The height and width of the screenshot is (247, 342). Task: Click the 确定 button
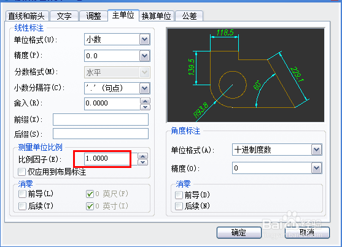coord(239,233)
